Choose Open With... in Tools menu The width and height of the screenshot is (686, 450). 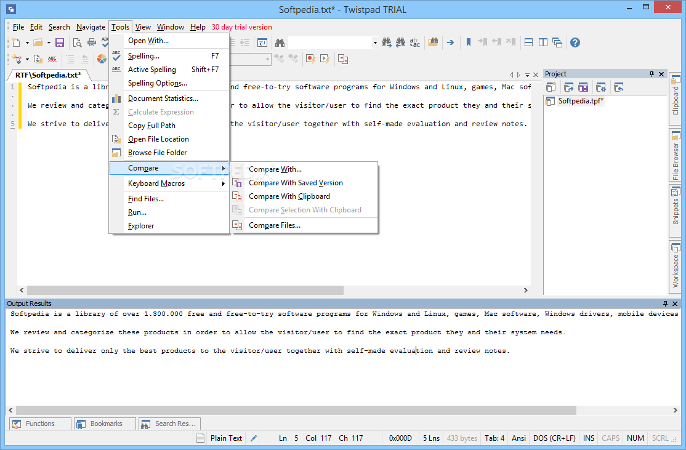pyautogui.click(x=169, y=41)
